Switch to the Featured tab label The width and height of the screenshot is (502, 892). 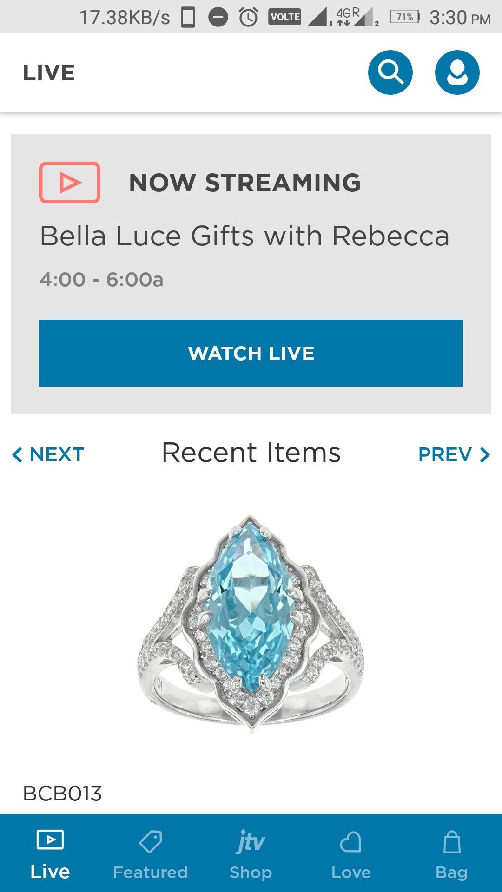pos(150,872)
